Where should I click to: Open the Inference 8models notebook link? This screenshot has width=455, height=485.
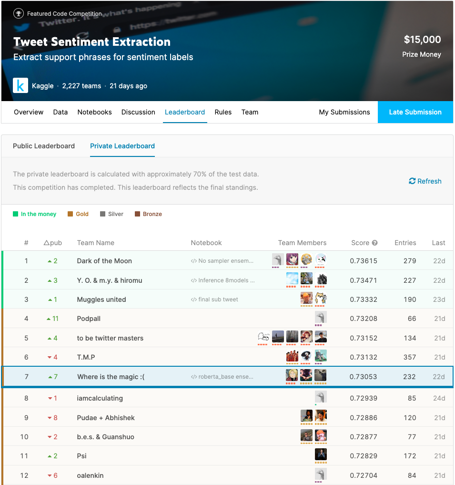[223, 280]
